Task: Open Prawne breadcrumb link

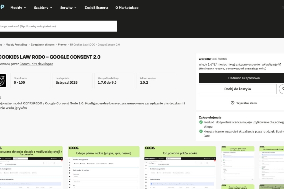Action: [x=62, y=45]
